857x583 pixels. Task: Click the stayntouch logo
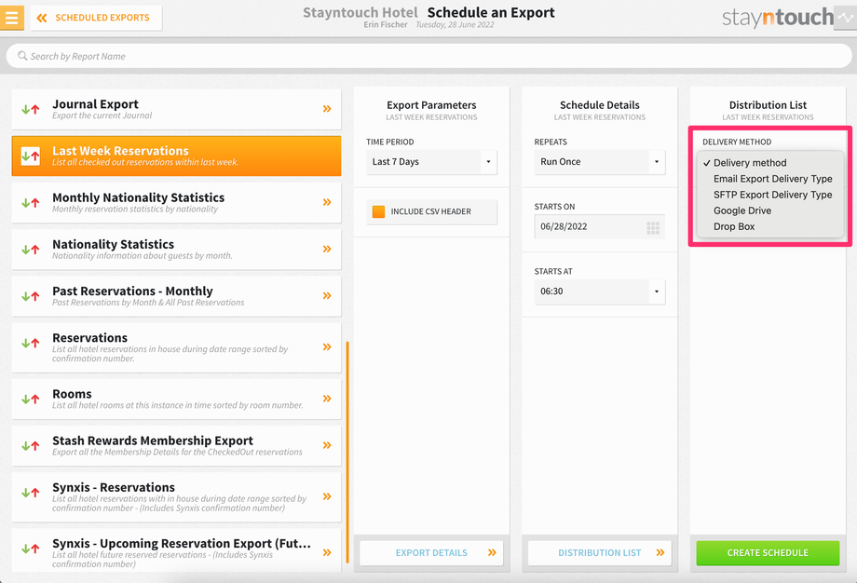point(777,18)
